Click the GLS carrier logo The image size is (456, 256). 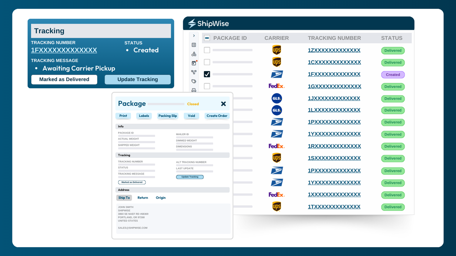click(277, 98)
